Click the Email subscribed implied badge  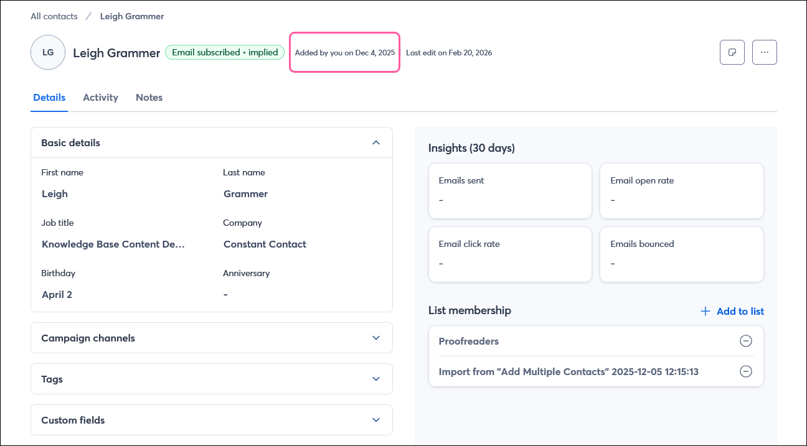click(x=225, y=52)
